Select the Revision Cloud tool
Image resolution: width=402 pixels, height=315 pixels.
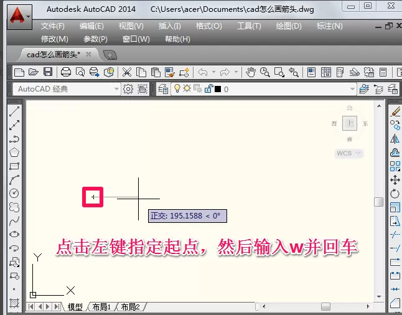coord(14,207)
